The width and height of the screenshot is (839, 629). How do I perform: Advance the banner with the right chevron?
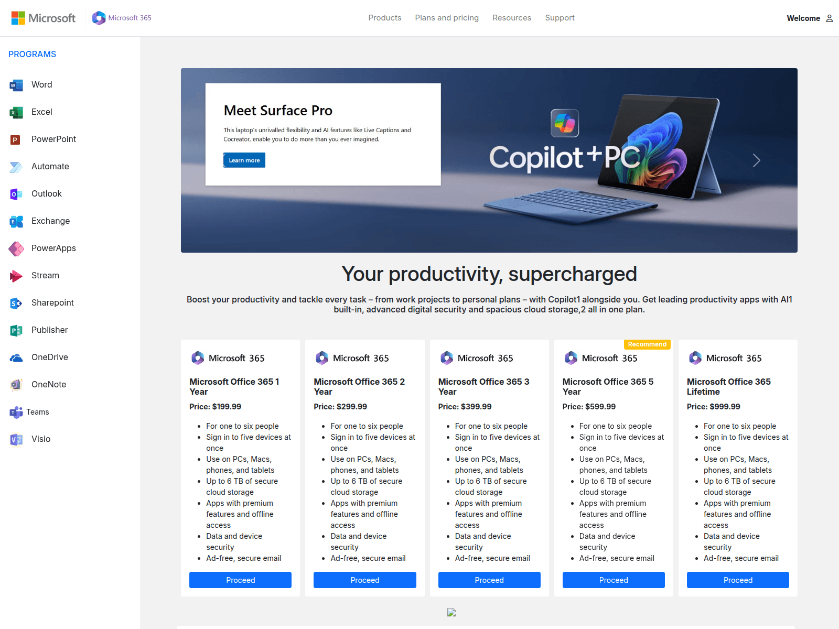[x=756, y=160]
